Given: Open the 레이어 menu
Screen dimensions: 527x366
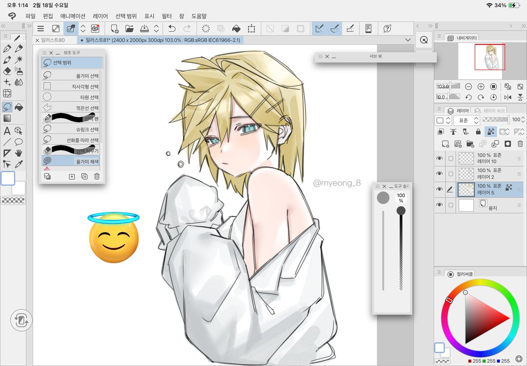Looking at the screenshot, I should pos(101,16).
